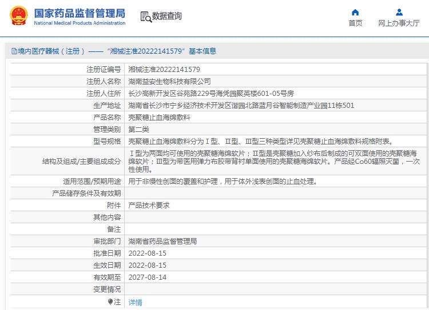Click the 第二类 management category value

(140, 129)
